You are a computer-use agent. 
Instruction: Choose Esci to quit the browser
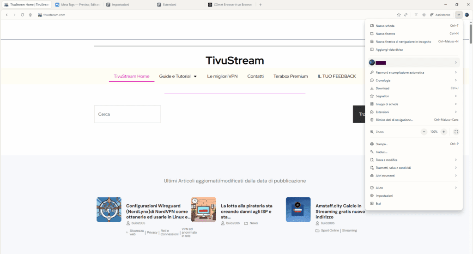click(414, 203)
